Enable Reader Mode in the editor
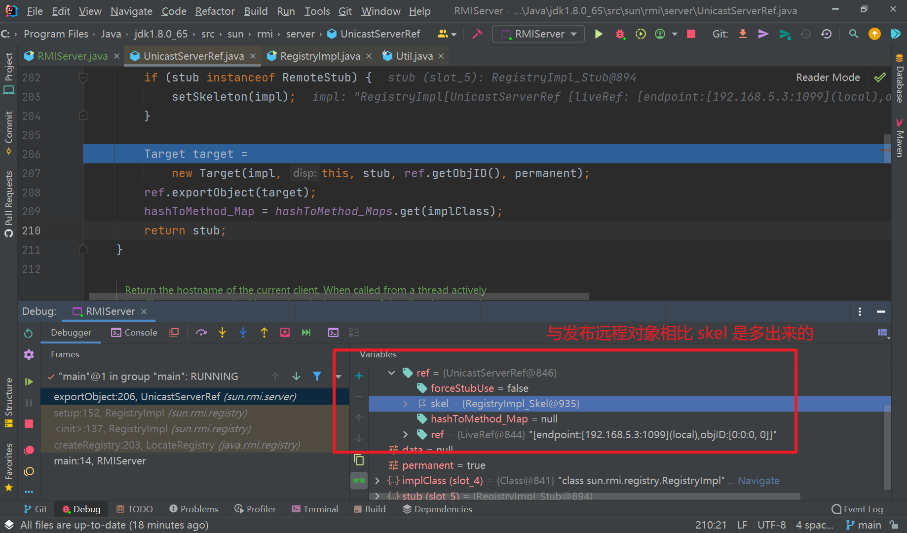Viewport: 907px width, 533px height. tap(828, 77)
